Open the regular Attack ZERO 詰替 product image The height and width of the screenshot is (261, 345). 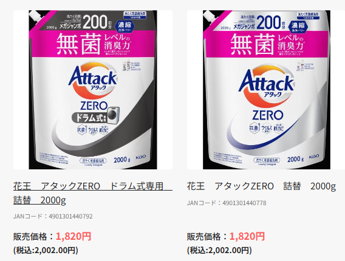click(x=266, y=90)
